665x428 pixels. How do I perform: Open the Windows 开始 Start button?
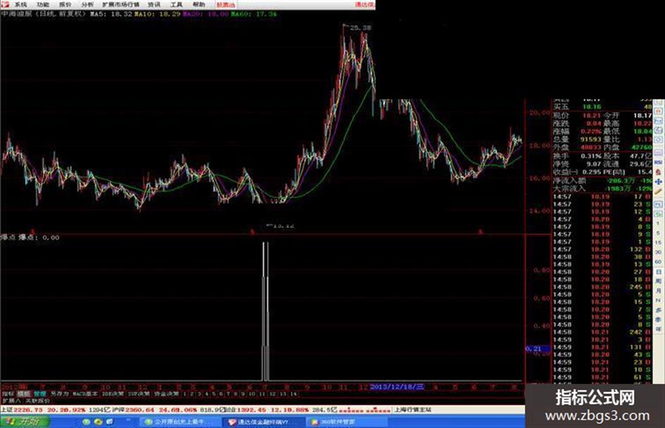pos(25,422)
